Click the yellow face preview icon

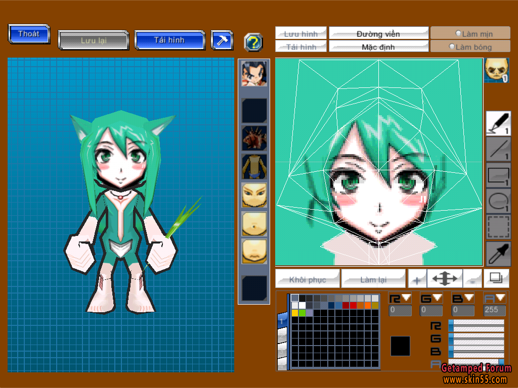[496, 70]
